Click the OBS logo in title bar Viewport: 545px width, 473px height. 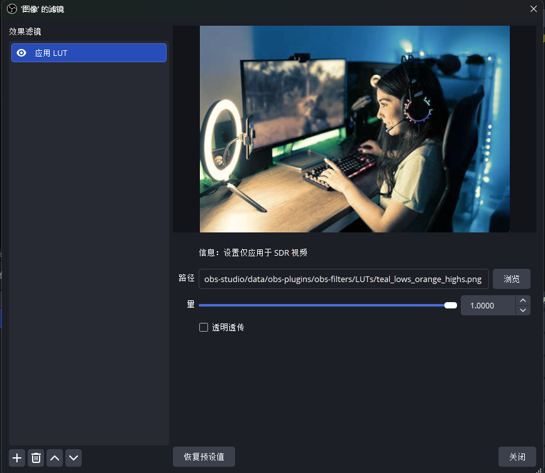[11, 9]
